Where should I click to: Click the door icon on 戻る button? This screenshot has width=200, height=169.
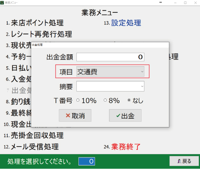179,161
